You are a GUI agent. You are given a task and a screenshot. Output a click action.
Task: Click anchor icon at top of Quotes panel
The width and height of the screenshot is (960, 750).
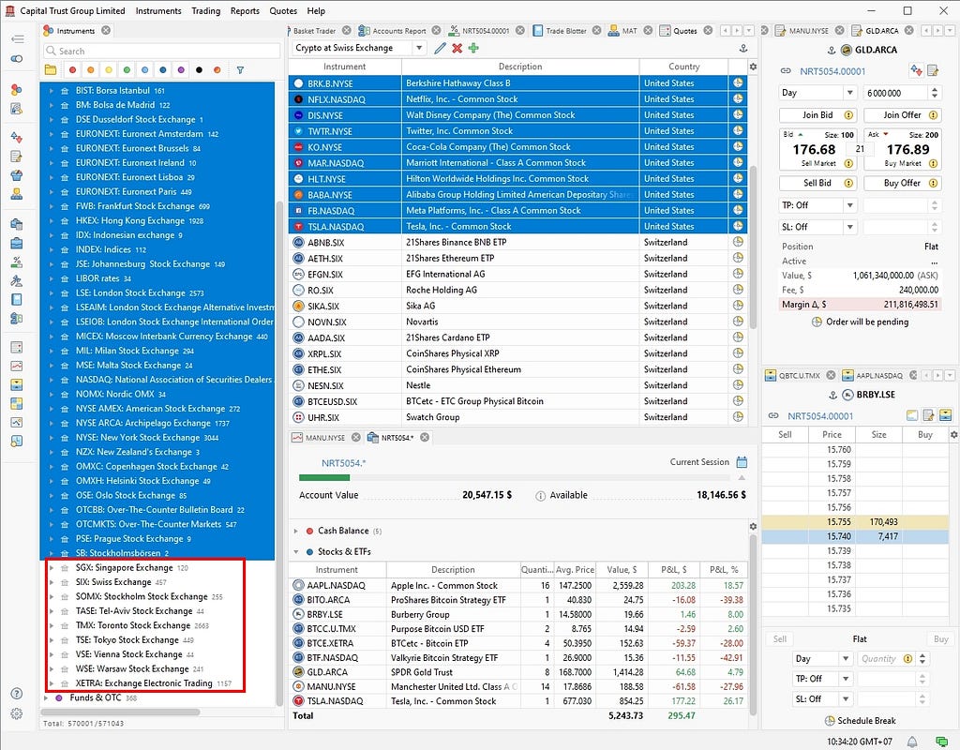[743, 49]
